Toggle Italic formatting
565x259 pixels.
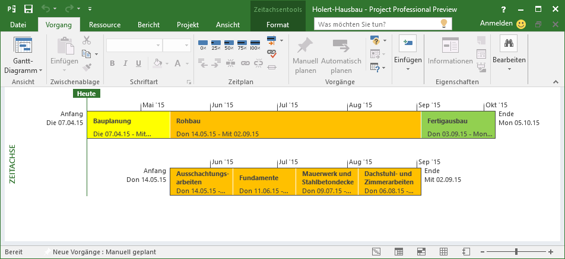(x=125, y=63)
